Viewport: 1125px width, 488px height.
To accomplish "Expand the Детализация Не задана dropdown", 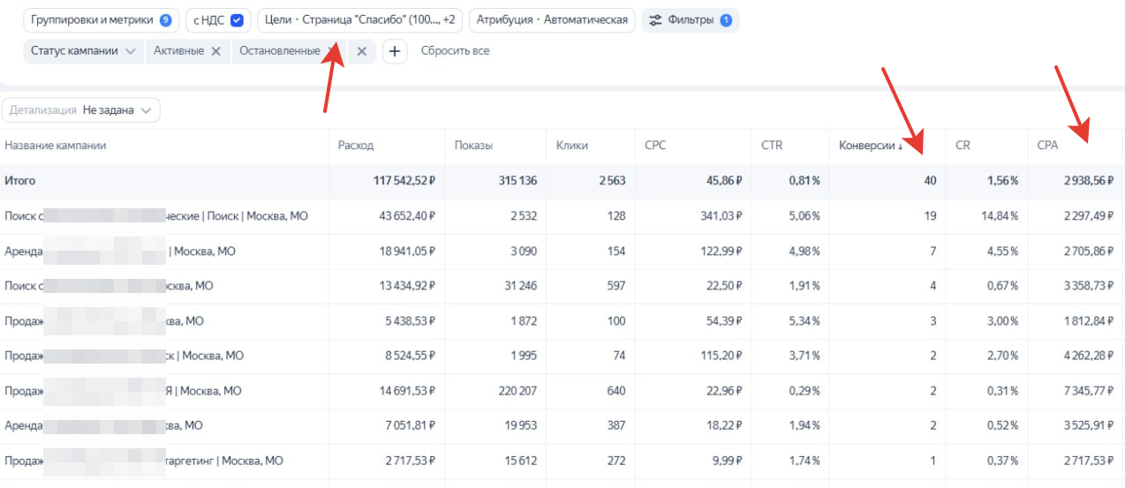I will pyautogui.click(x=81, y=110).
